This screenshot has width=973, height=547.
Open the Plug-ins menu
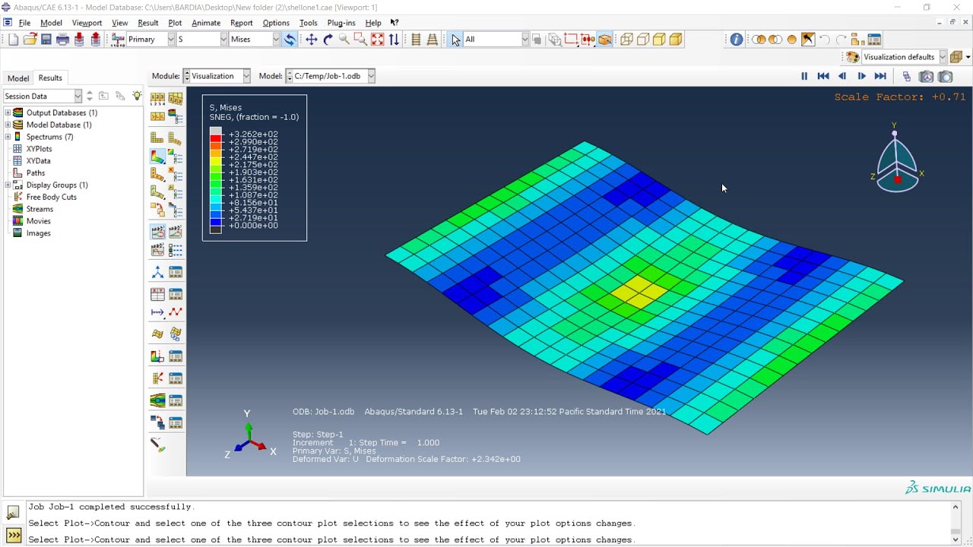tap(341, 23)
